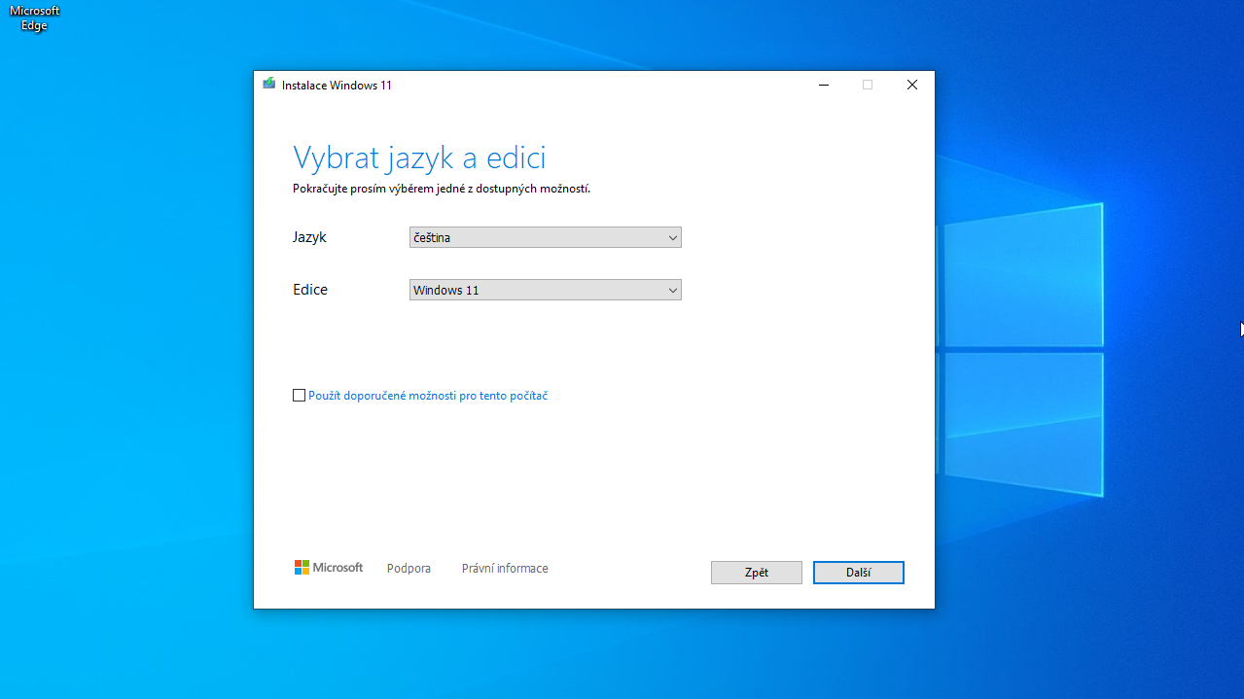Click the 'Instalace Windows 11' title bar text
Viewport: 1244px width, 699px height.
(x=337, y=86)
